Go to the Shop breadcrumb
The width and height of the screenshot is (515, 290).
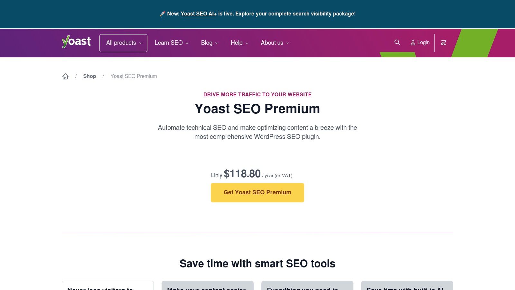(x=89, y=76)
